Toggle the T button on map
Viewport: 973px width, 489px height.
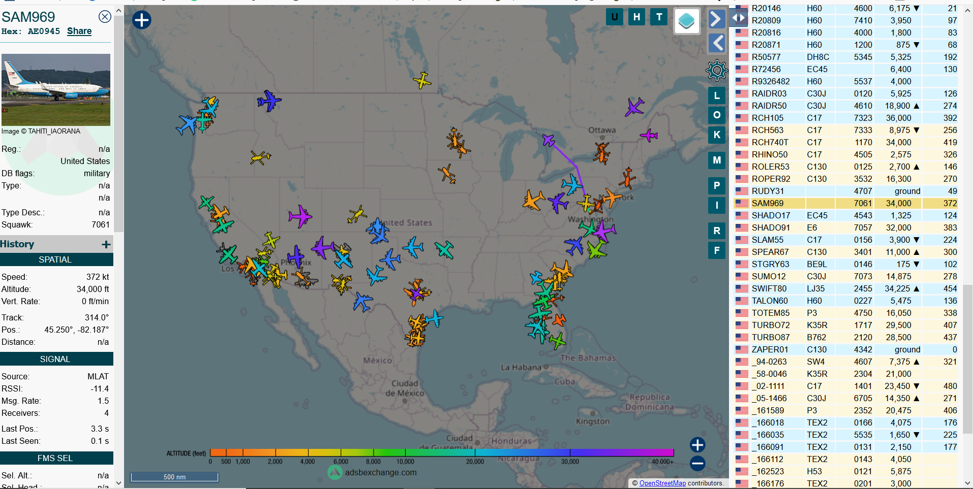click(659, 17)
